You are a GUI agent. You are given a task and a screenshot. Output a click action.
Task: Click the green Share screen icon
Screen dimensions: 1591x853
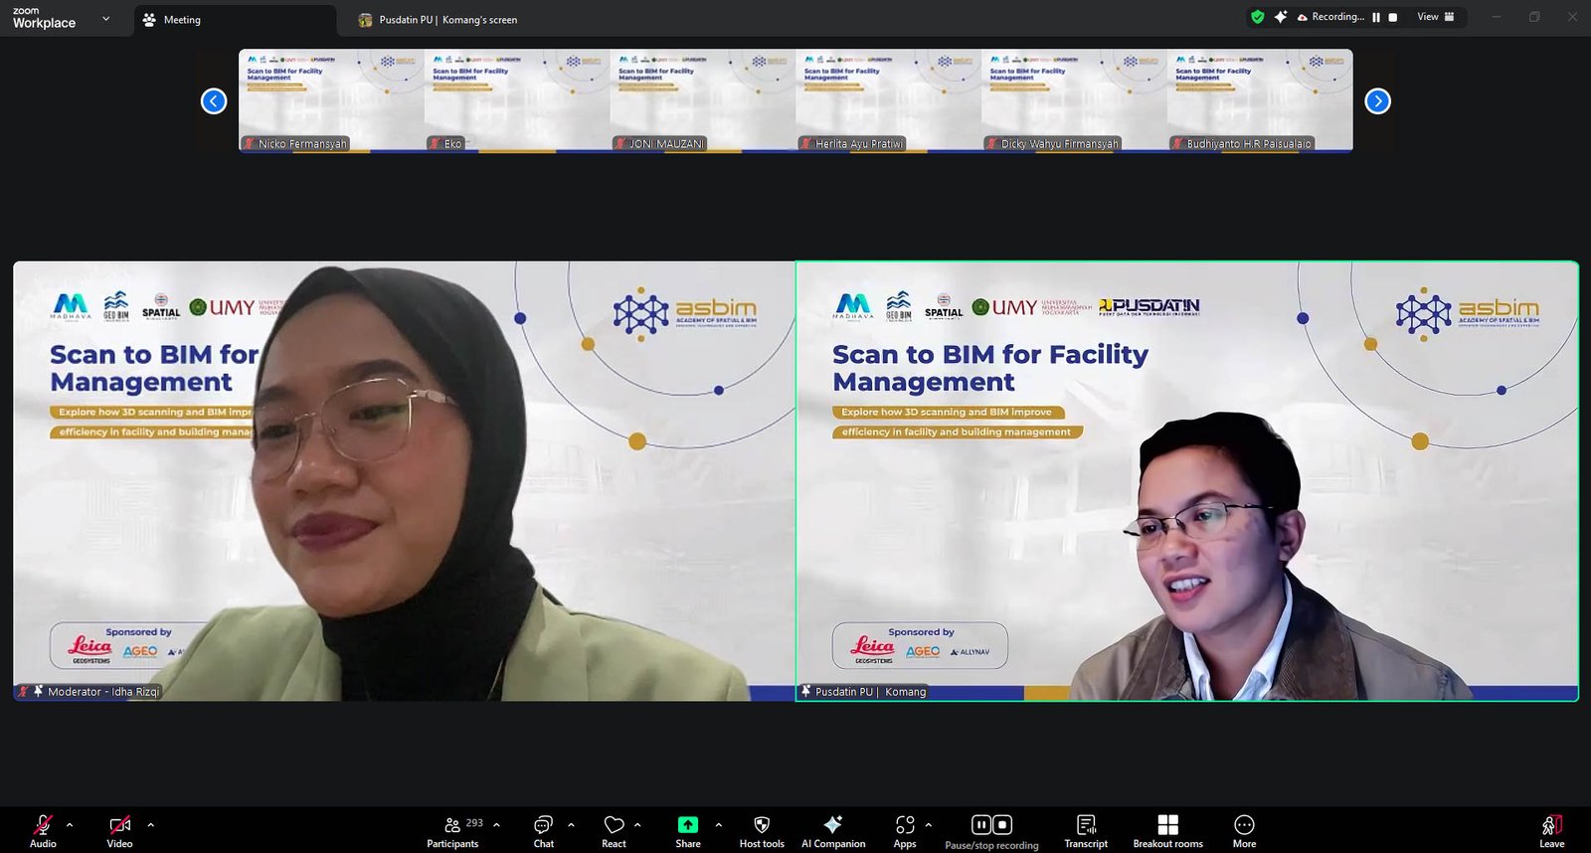point(688,825)
